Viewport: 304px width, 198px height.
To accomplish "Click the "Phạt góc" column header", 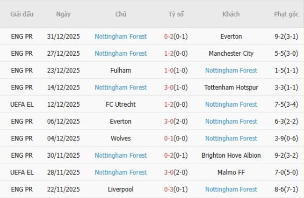I will tap(286, 14).
